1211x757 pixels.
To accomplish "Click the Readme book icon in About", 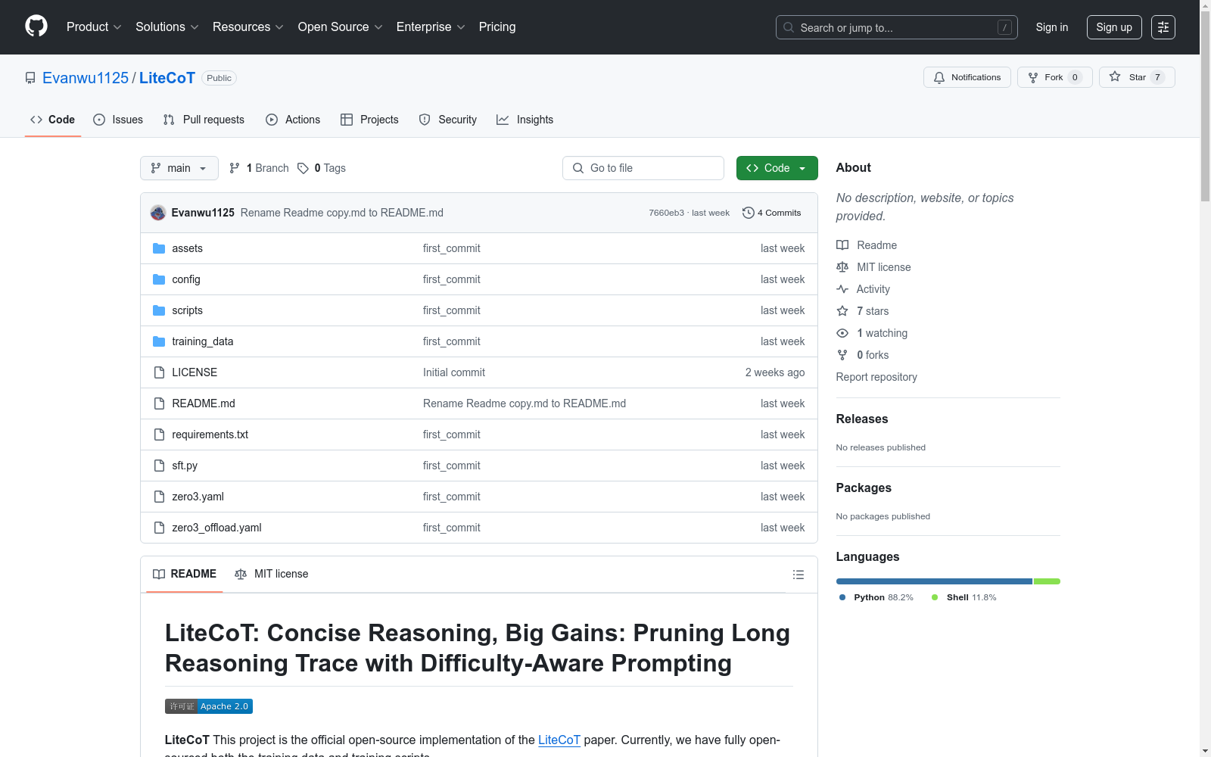I will pyautogui.click(x=842, y=245).
